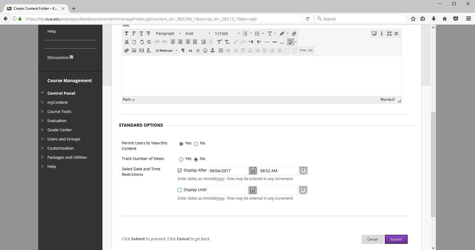Open the Display After calendar picker
475x250 pixels.
pos(253,171)
